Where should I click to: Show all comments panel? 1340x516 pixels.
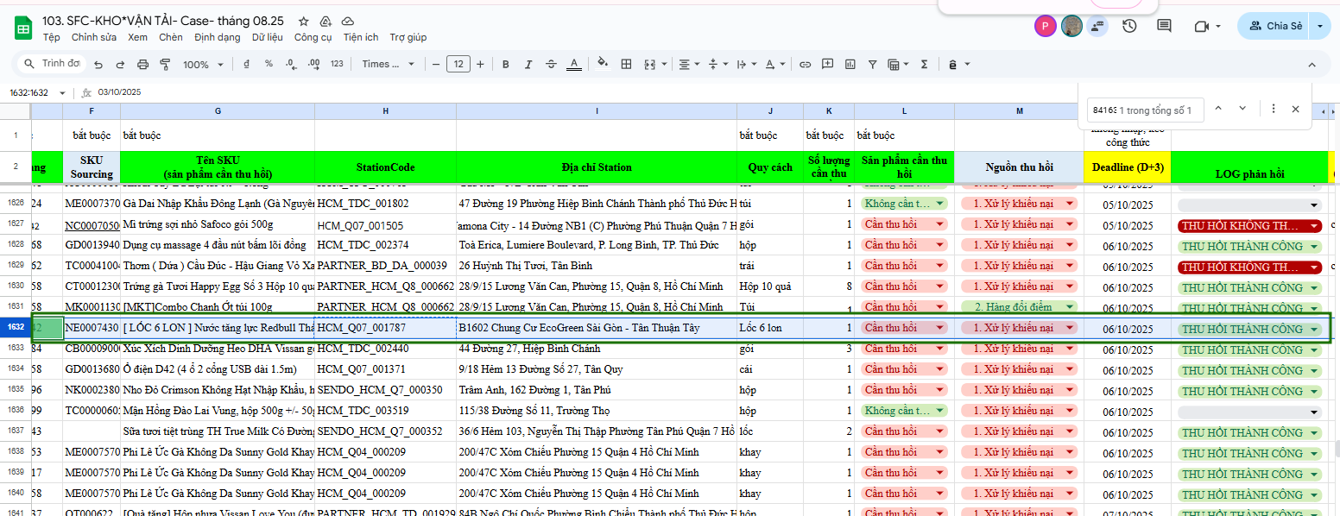coord(1164,26)
